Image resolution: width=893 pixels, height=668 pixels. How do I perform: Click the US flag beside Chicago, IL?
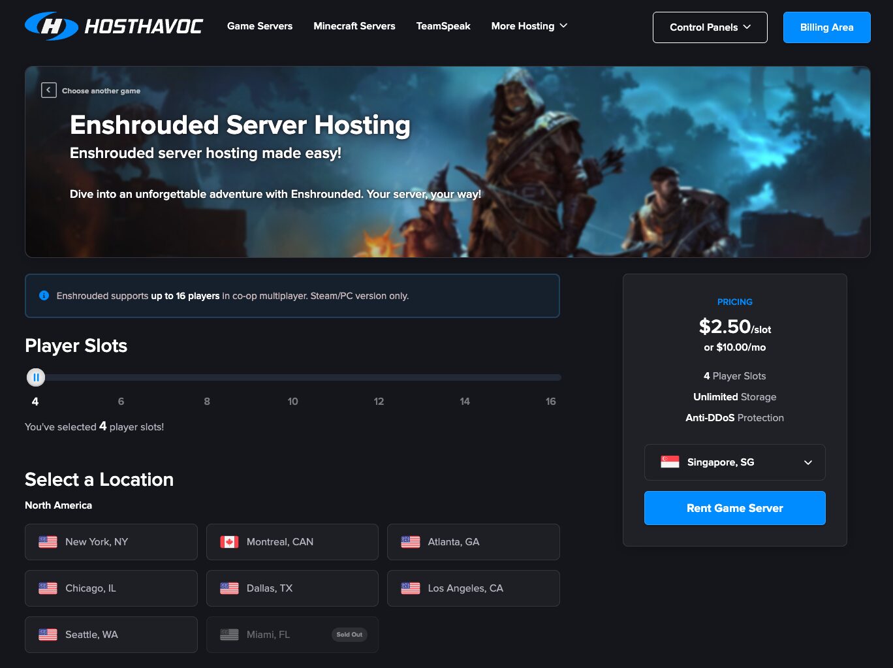[48, 588]
